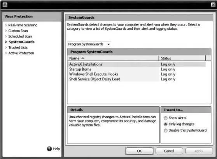Click the Cancel button

(169, 151)
